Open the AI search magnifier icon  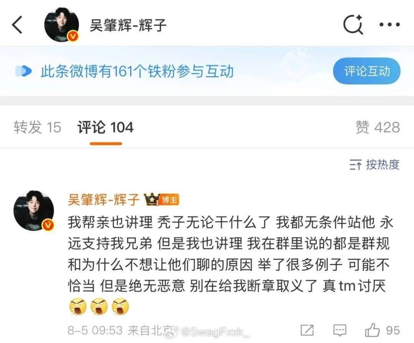(353, 24)
